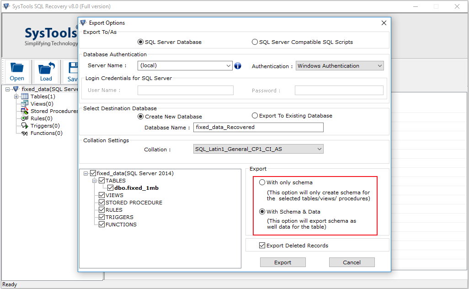Select the Views(0) node icon
Image resolution: width=469 pixels, height=289 pixels.
tap(25, 104)
